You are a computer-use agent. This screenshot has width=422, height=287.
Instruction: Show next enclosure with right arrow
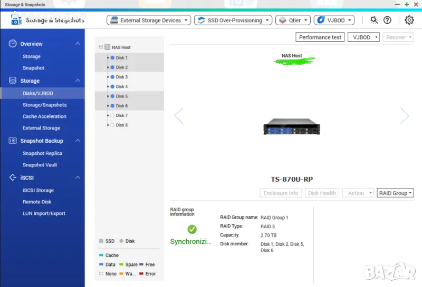(405, 116)
